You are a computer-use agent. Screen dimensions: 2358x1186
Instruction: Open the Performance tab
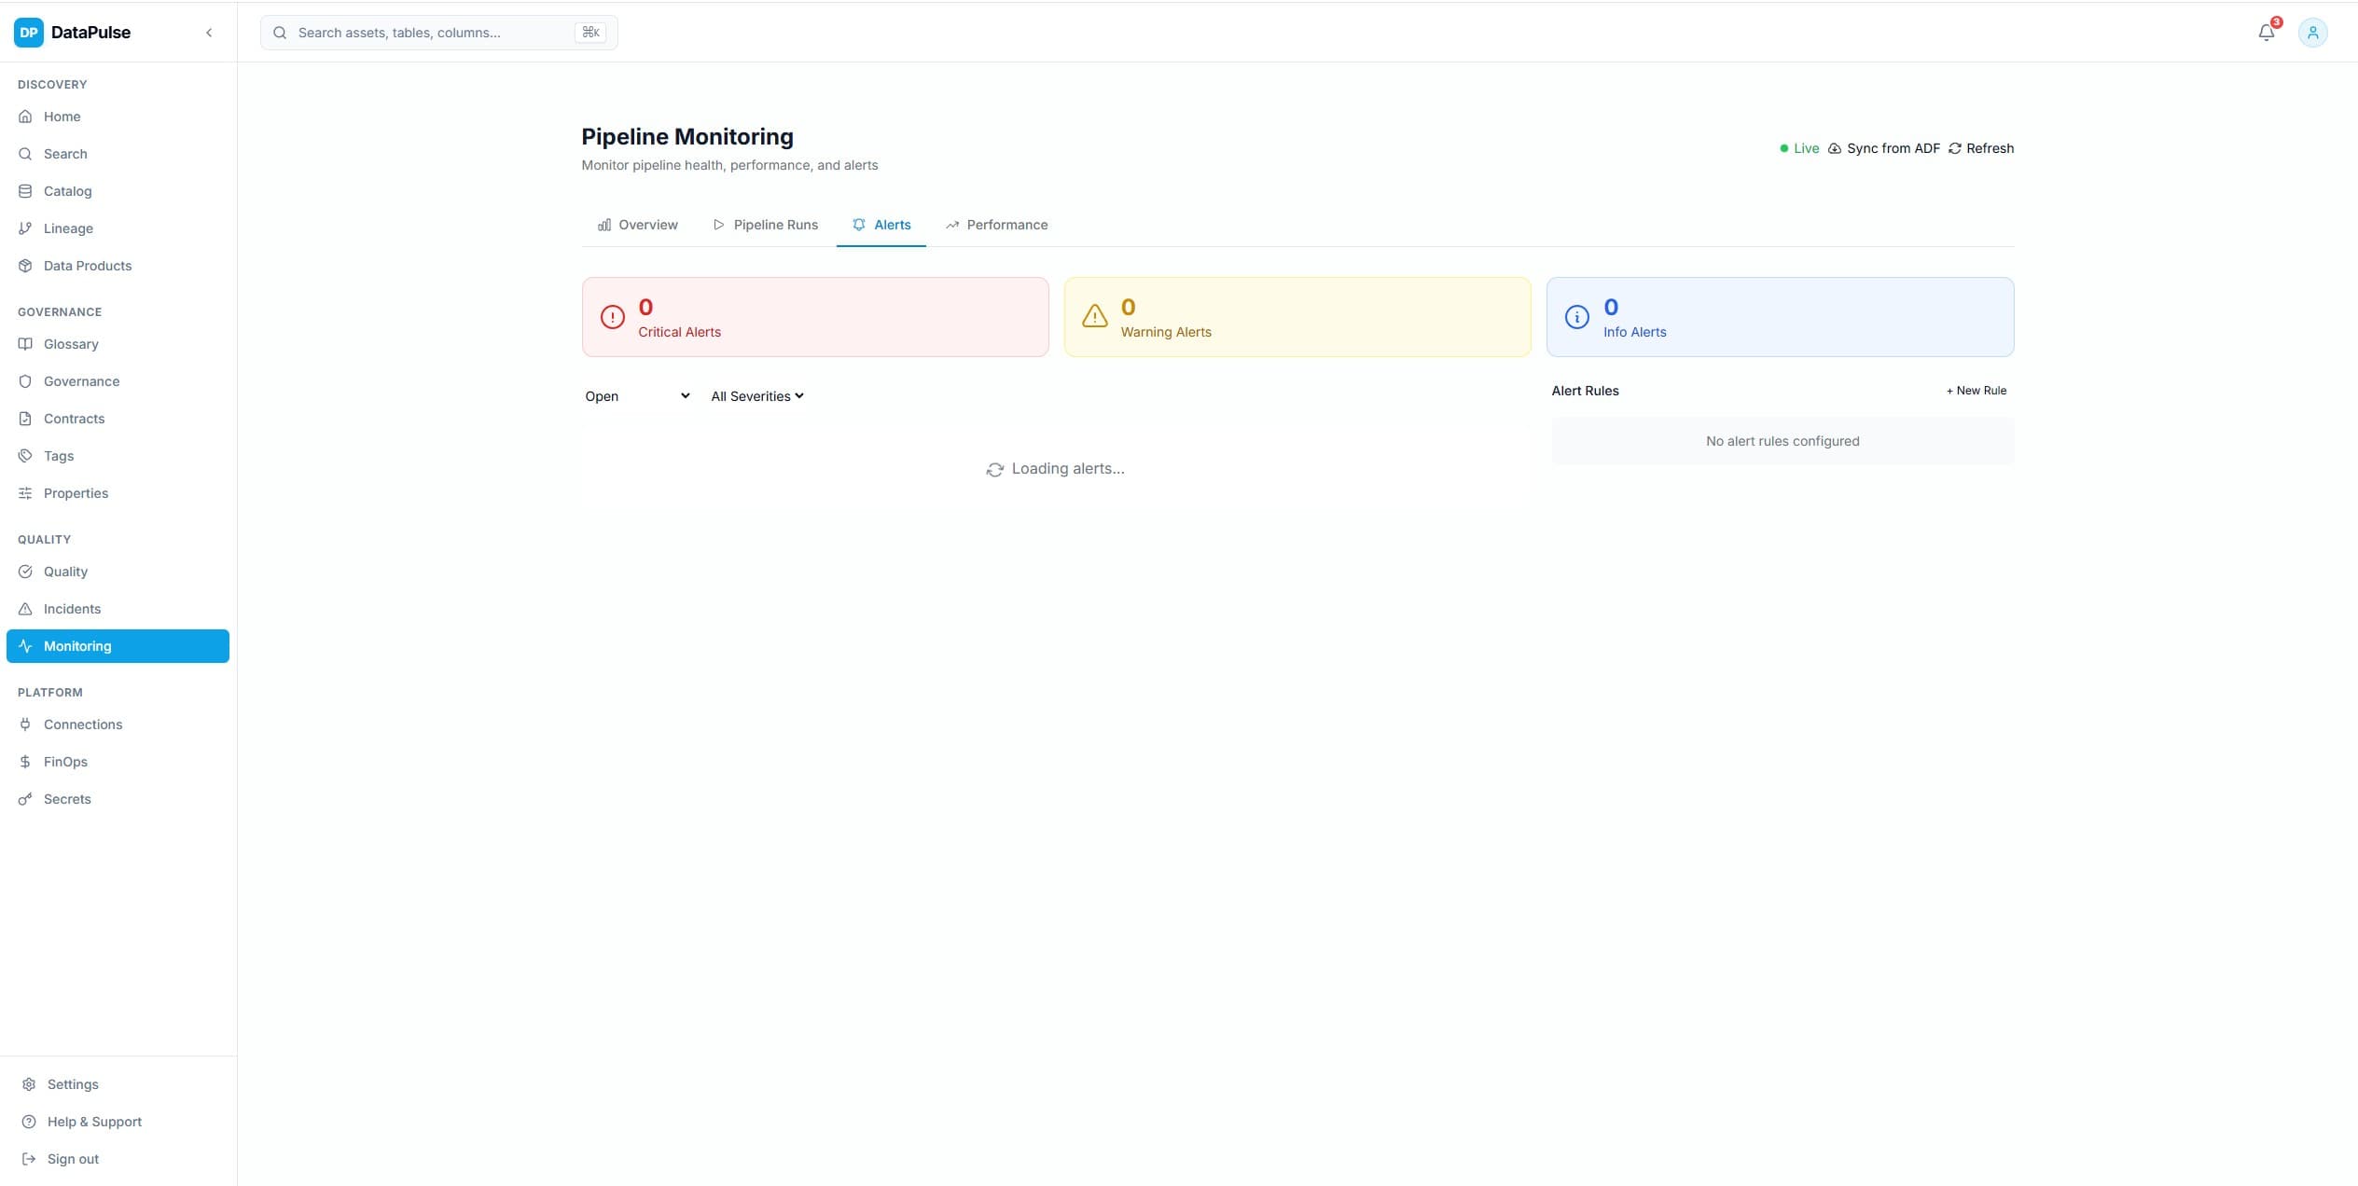[x=1006, y=225]
